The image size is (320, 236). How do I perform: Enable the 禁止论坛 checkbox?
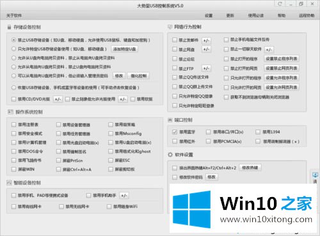point(175,59)
